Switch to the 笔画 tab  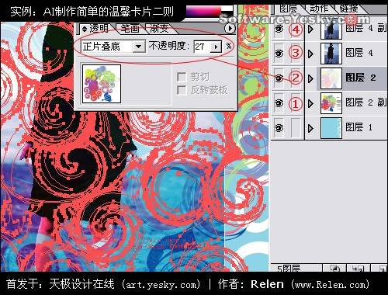[x=130, y=29]
